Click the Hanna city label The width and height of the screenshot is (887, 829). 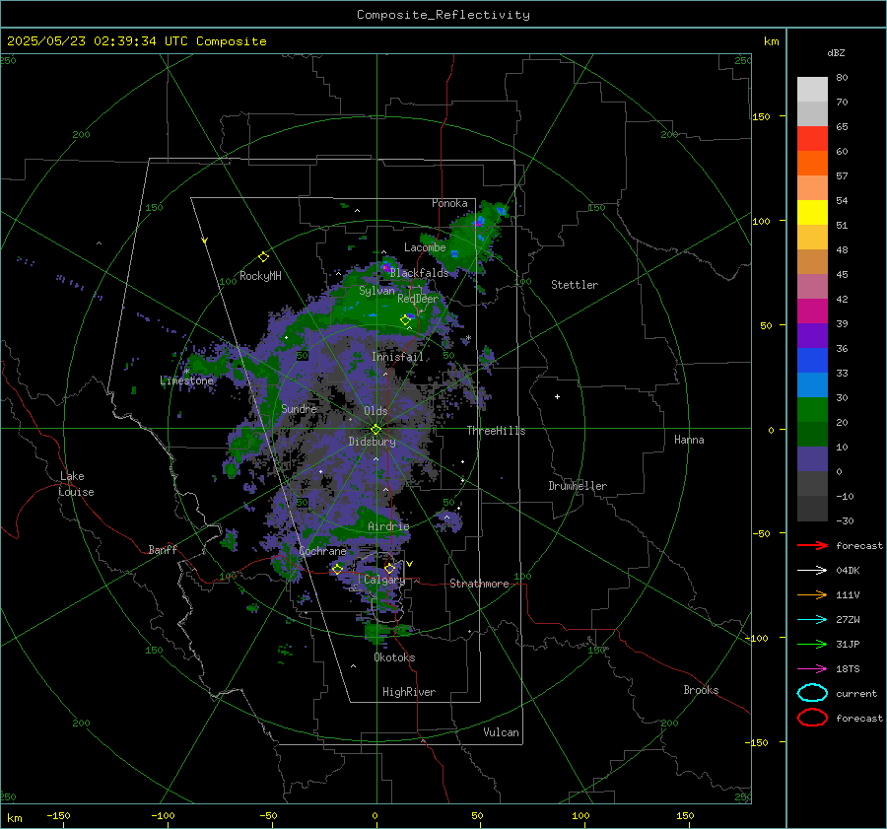coord(689,440)
